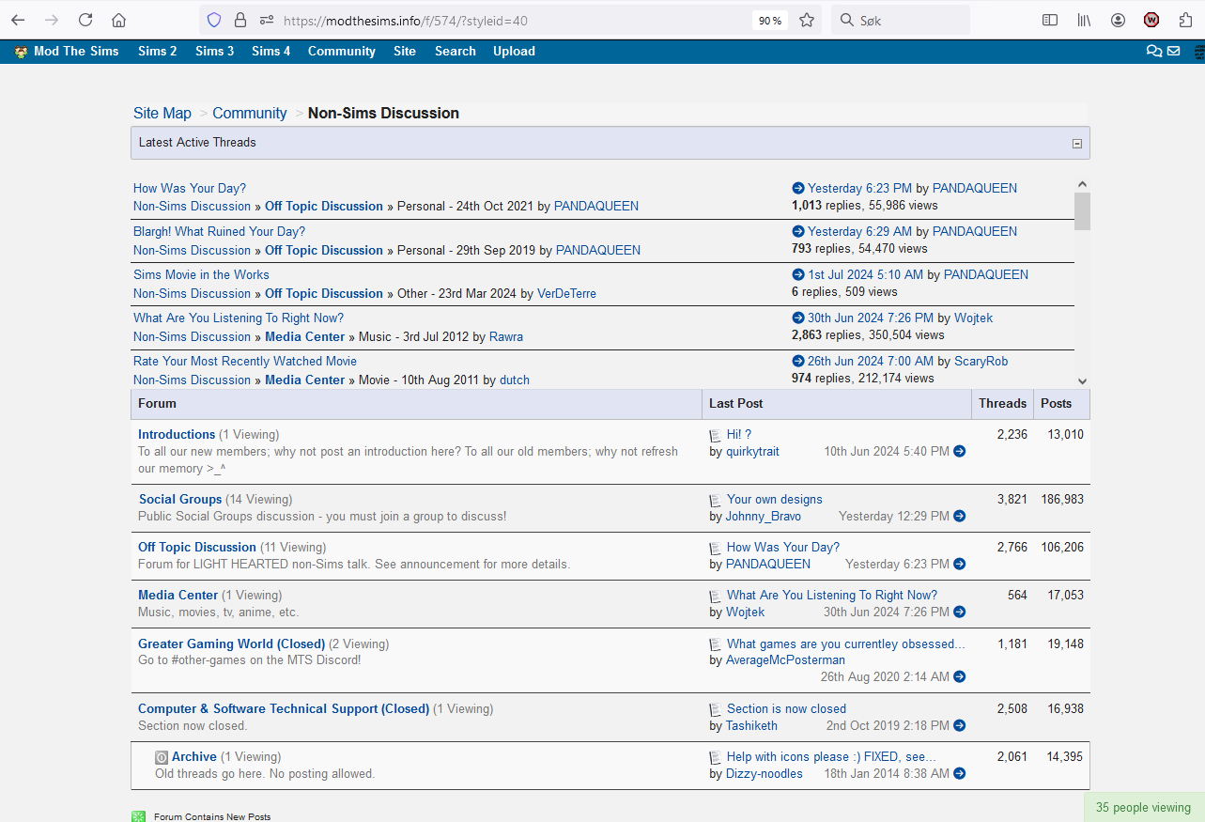Click the Site Map breadcrumb link

[162, 113]
